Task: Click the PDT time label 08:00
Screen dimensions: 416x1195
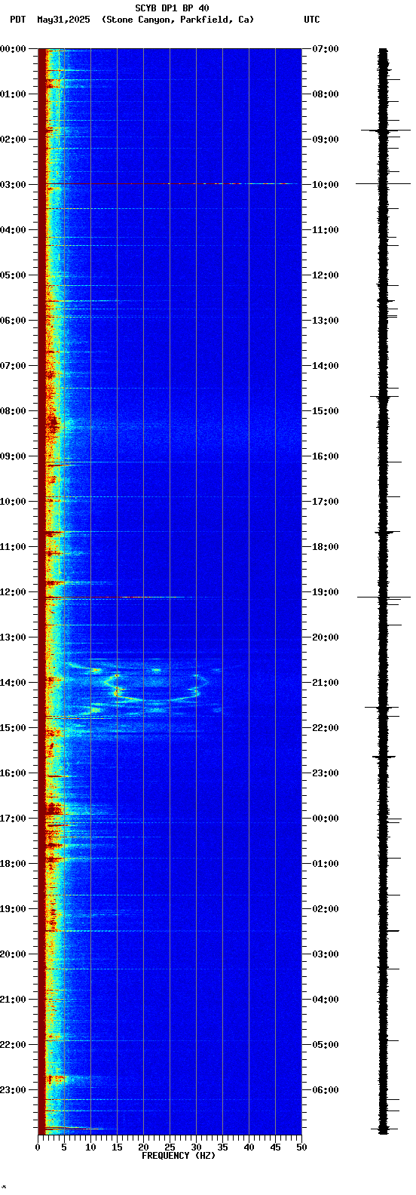Action: click(x=13, y=411)
